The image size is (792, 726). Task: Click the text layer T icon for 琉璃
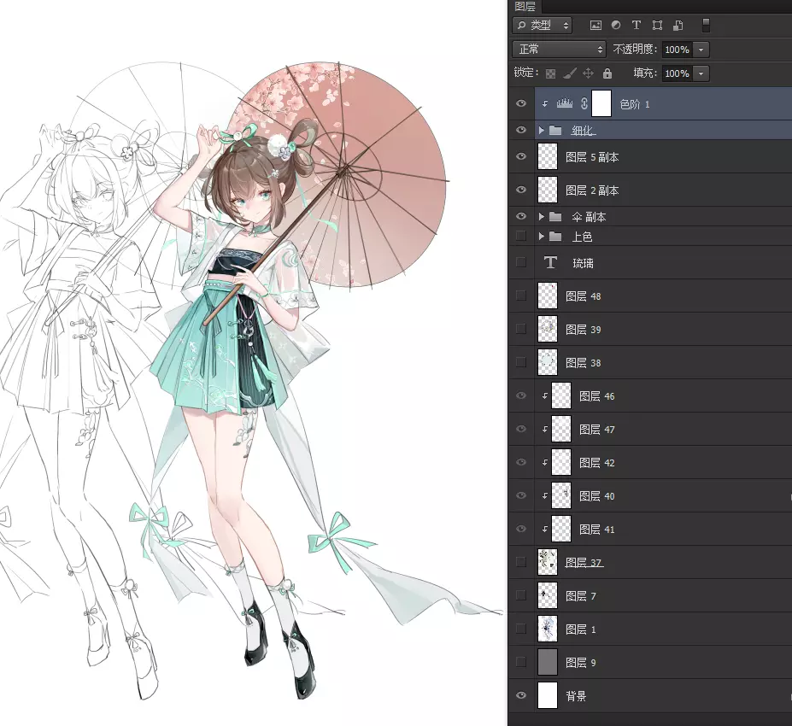coord(550,262)
